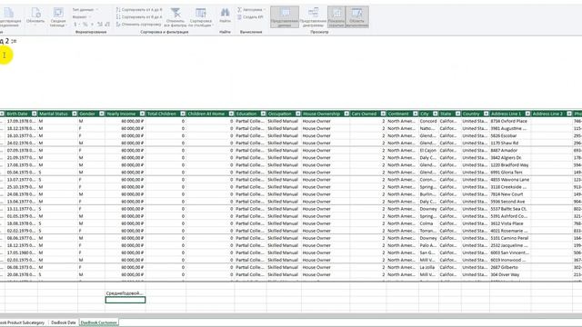Screen dimensions: 582x327
Task: Open the Сводная таблица (PivotTable) button
Action: pos(58,17)
